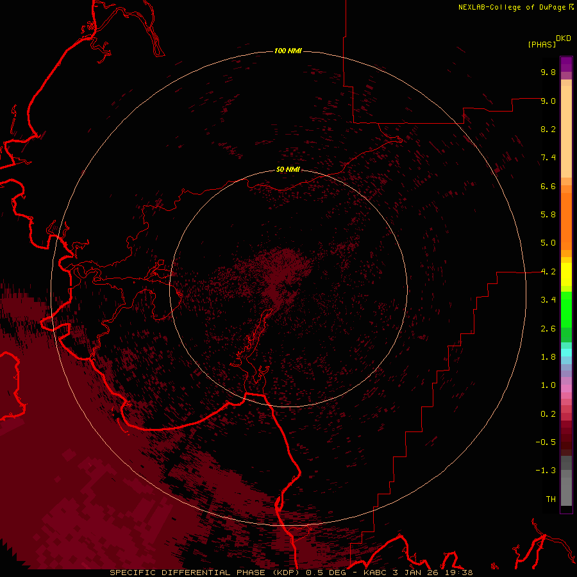Click the 50 NMI range ring label
Image resolution: width=577 pixels, height=577 pixels.
pos(288,169)
